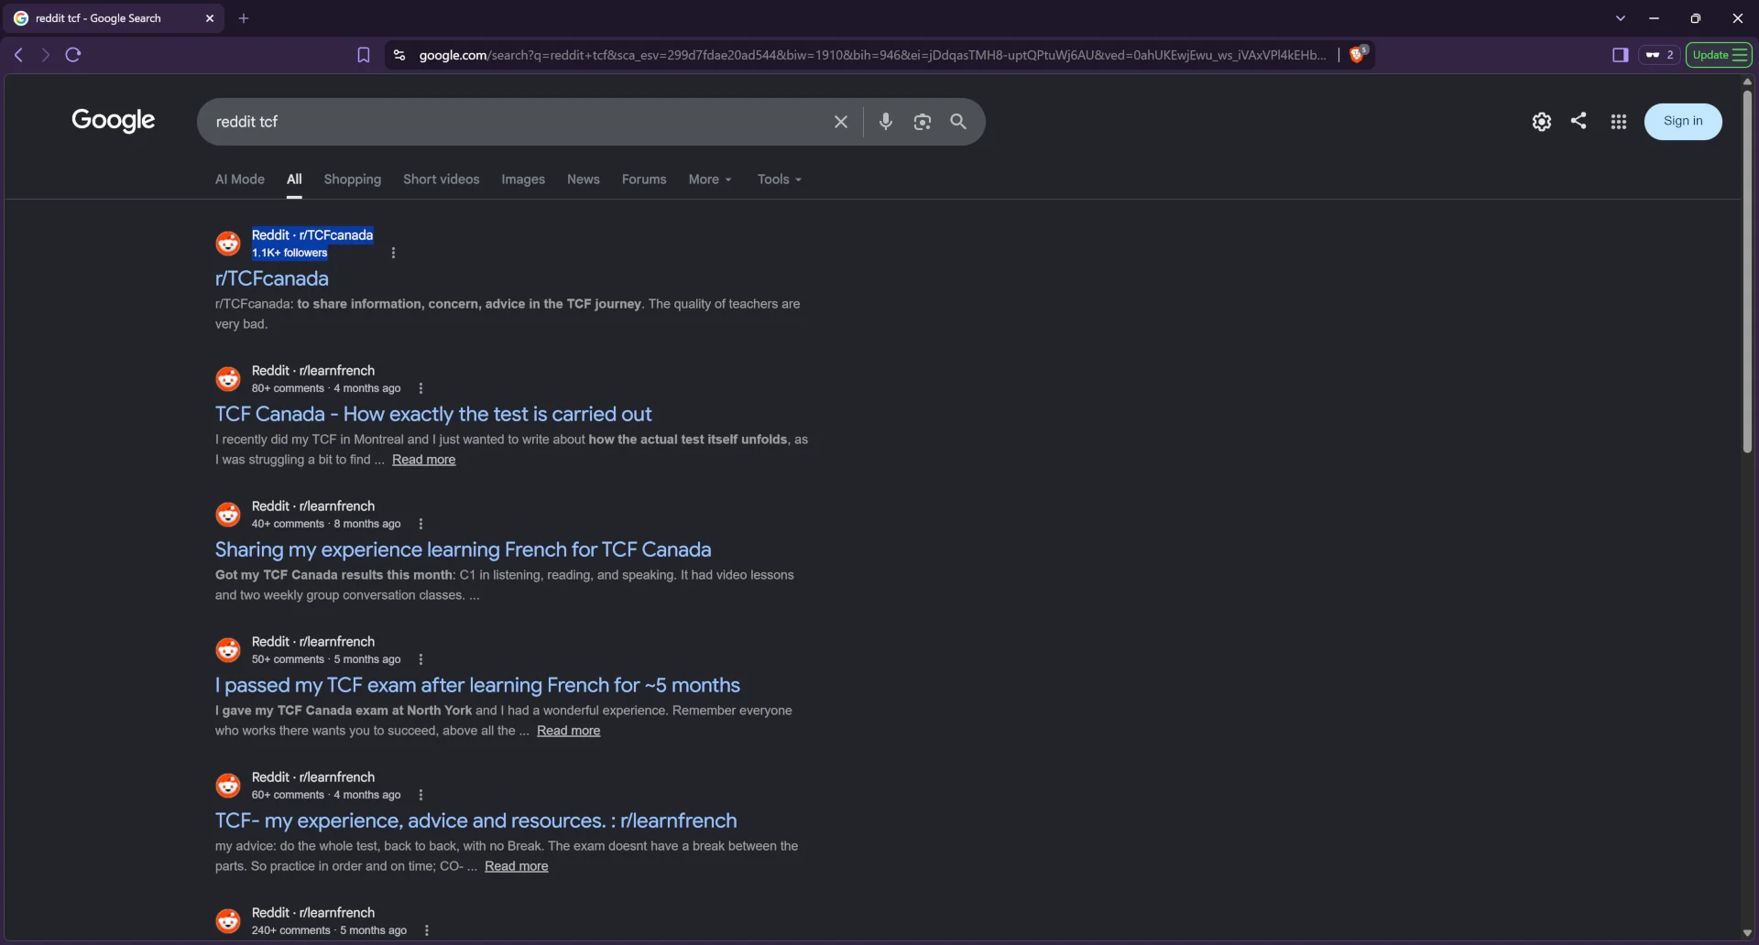Open the r/TCFcanada result link
Screen dimensions: 1759x945
pyautogui.click(x=271, y=278)
